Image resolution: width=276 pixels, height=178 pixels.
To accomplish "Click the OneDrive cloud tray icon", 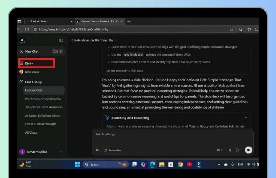I will [x=226, y=165].
